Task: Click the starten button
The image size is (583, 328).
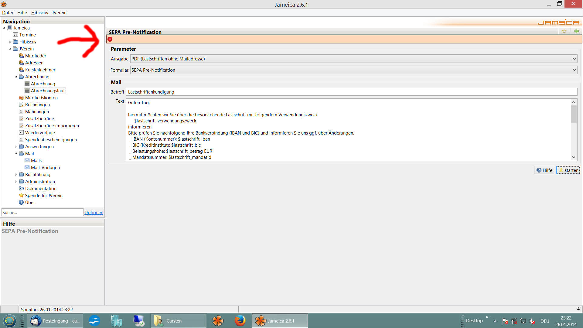Action: [x=568, y=170]
